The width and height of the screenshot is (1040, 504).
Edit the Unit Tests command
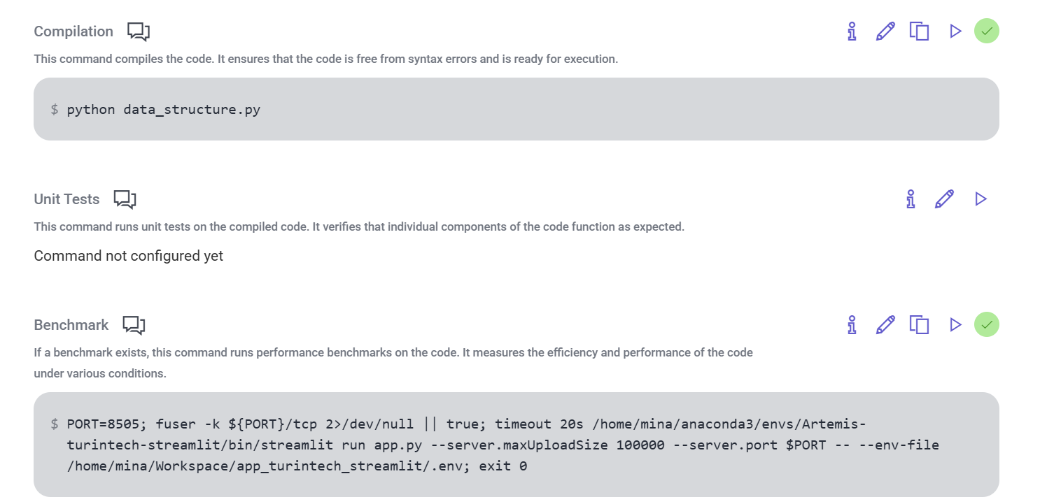click(x=944, y=199)
